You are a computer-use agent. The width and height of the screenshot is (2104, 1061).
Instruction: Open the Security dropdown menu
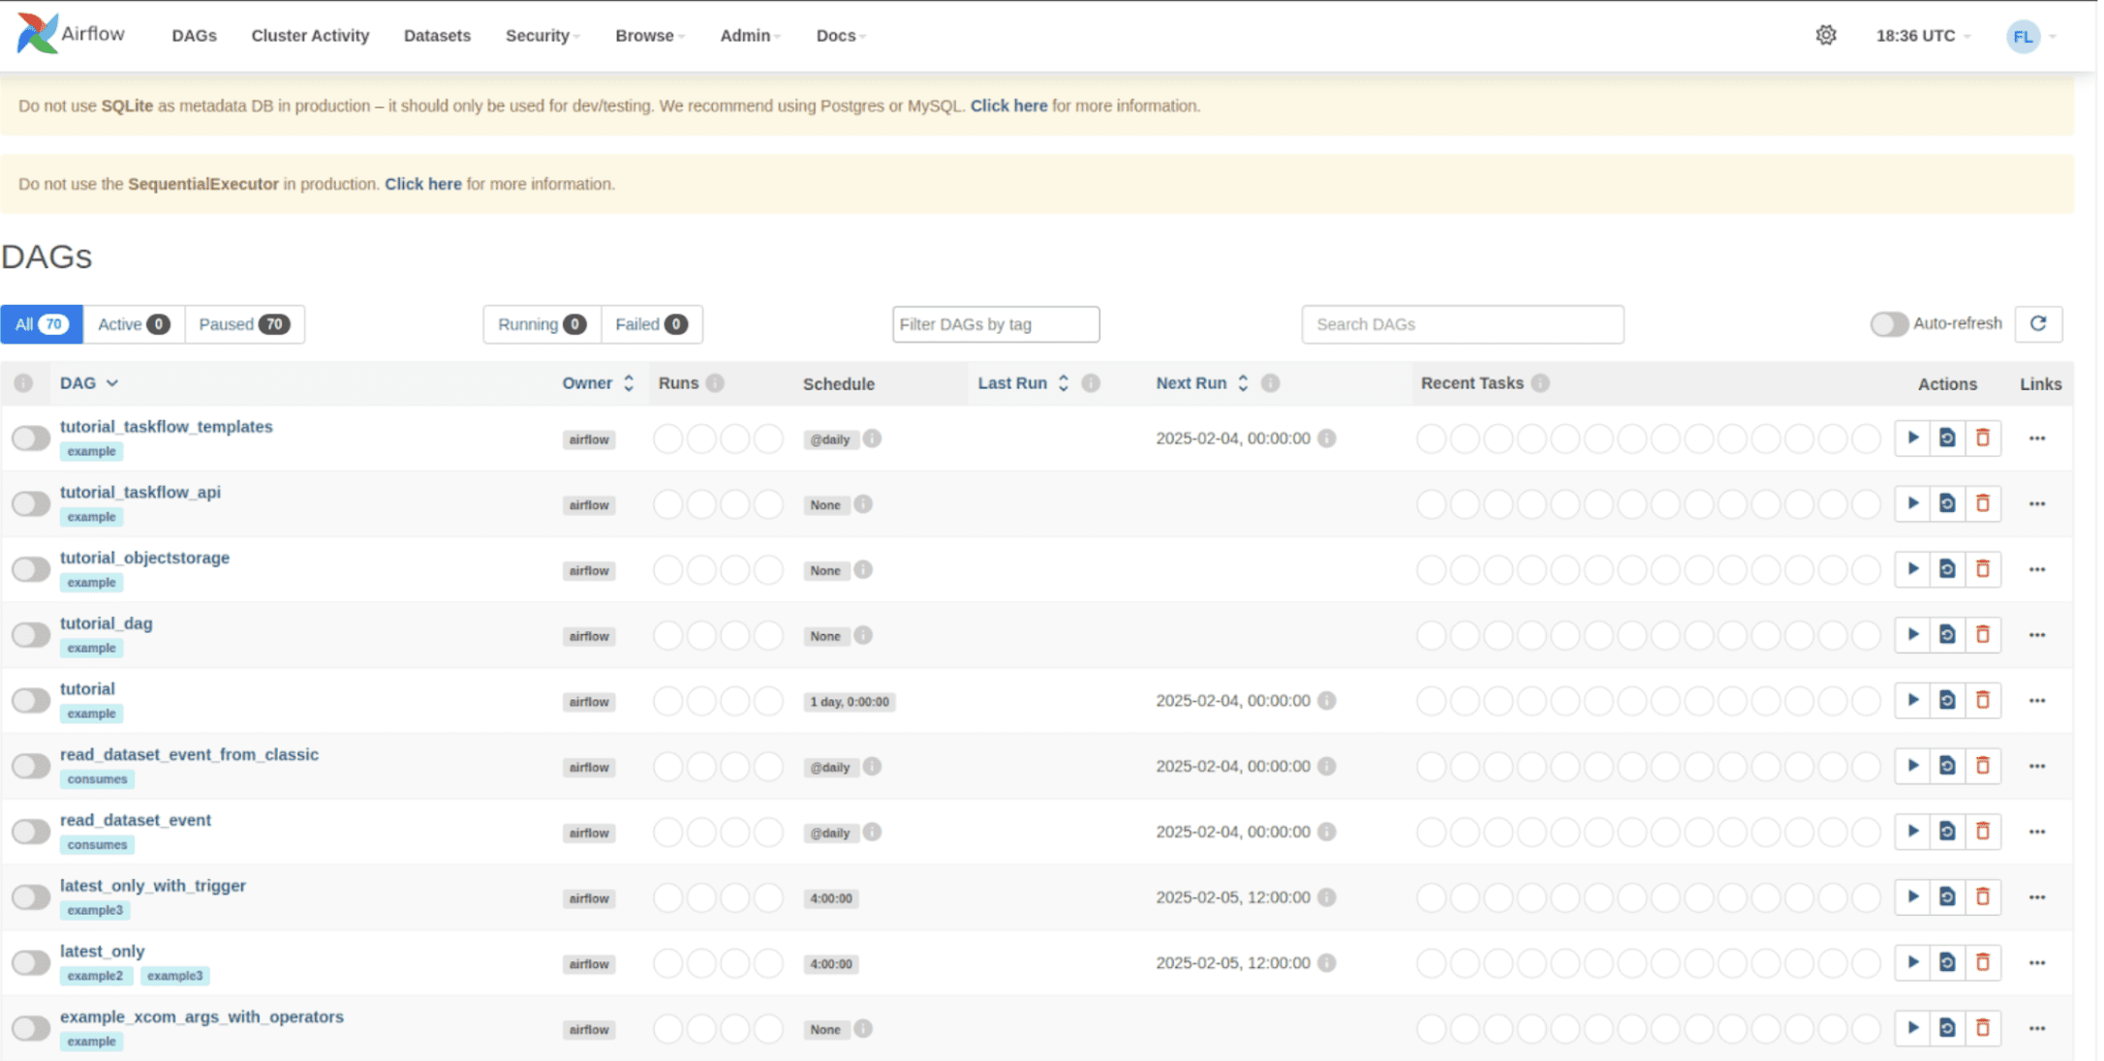(x=542, y=36)
